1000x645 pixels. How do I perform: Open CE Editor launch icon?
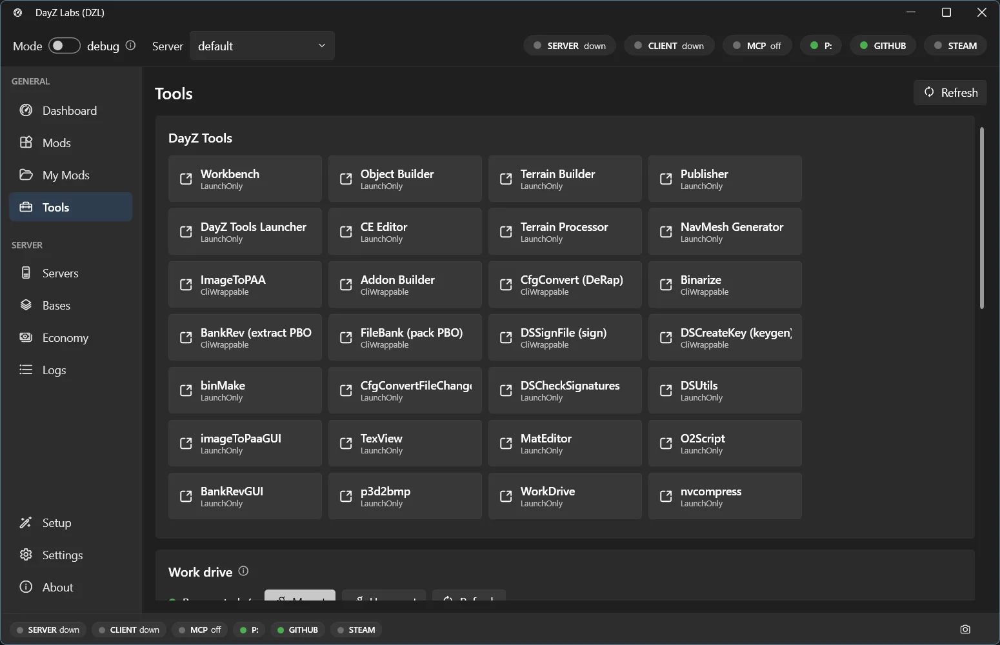coord(346,232)
